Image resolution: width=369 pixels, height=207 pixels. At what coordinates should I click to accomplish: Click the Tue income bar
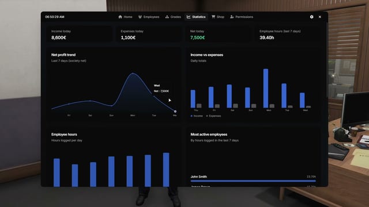[284, 96]
